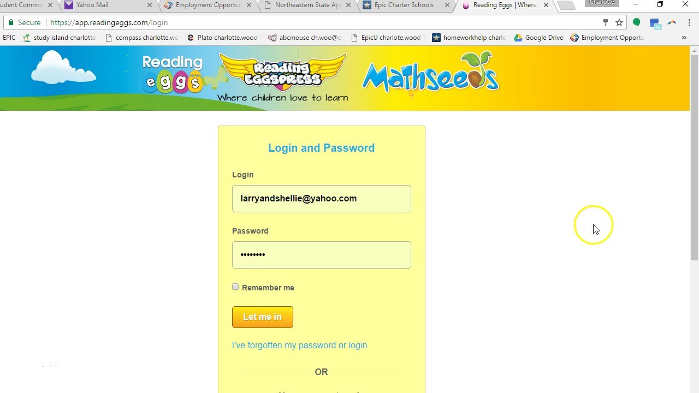Expand the bookmarks overflow chevron
Viewport: 699px width, 393px height.
point(684,38)
